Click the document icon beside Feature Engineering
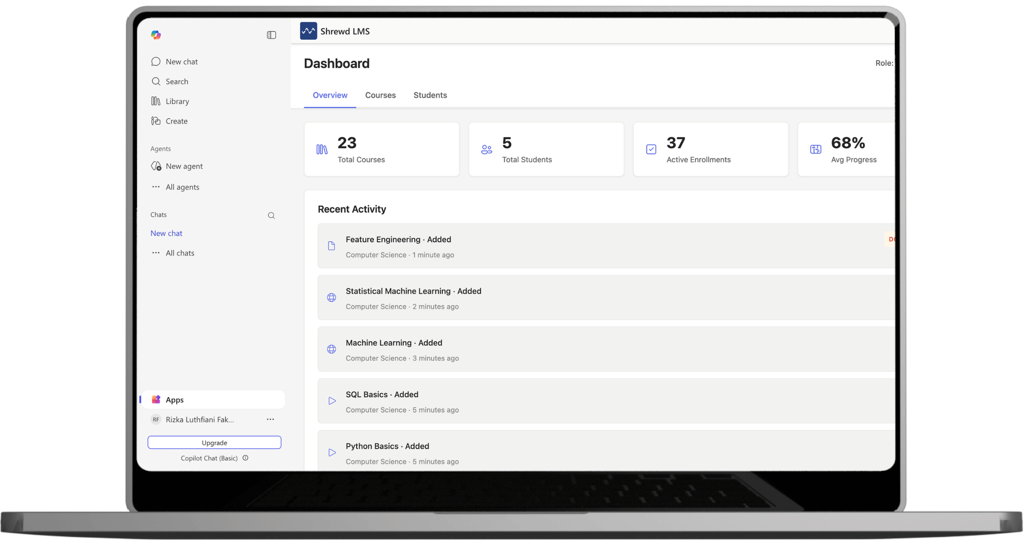Screen dimensions: 1024x545 coord(332,245)
